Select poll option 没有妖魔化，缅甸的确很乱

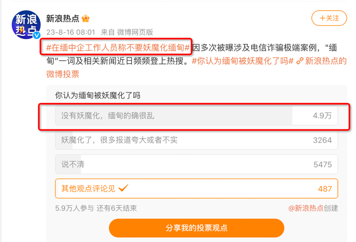196,115
